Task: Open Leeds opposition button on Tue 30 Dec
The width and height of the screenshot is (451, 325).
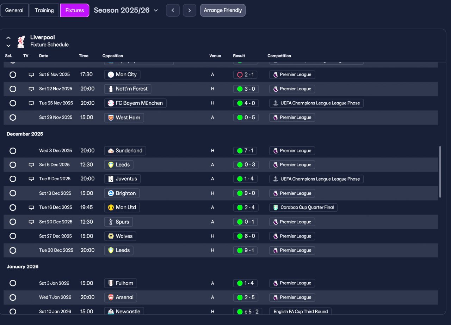Action: [x=119, y=250]
